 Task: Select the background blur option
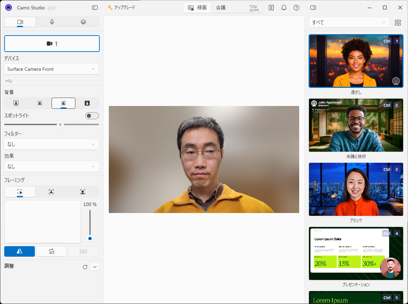[x=63, y=103]
